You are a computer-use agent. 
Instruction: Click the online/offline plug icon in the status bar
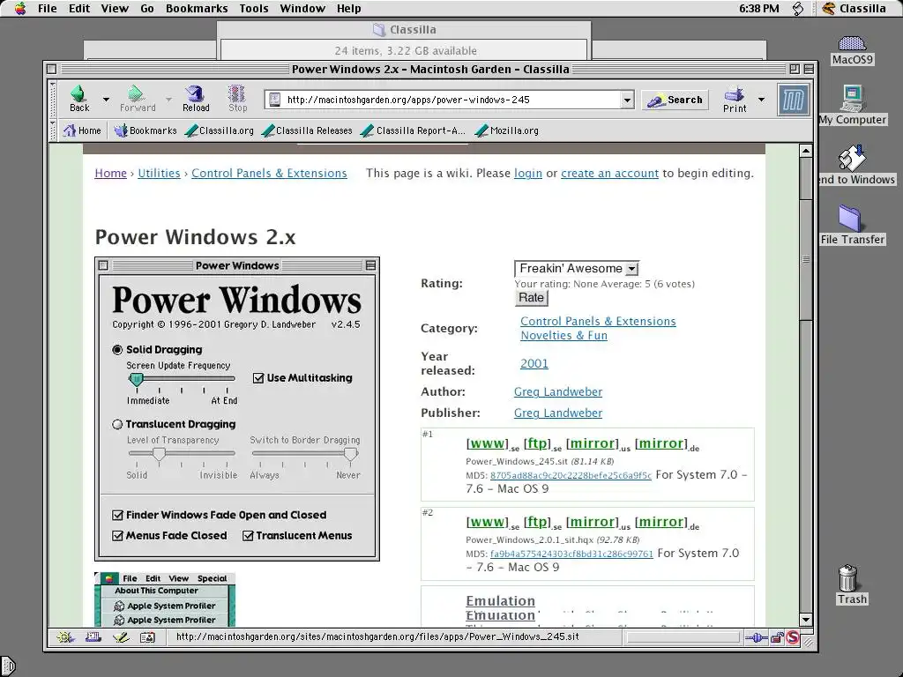756,637
